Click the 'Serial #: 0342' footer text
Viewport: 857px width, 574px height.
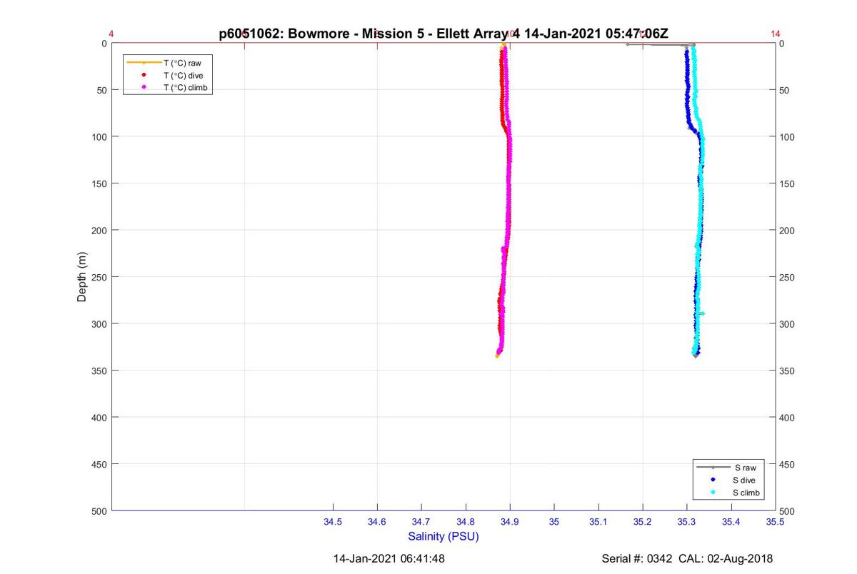(637, 558)
